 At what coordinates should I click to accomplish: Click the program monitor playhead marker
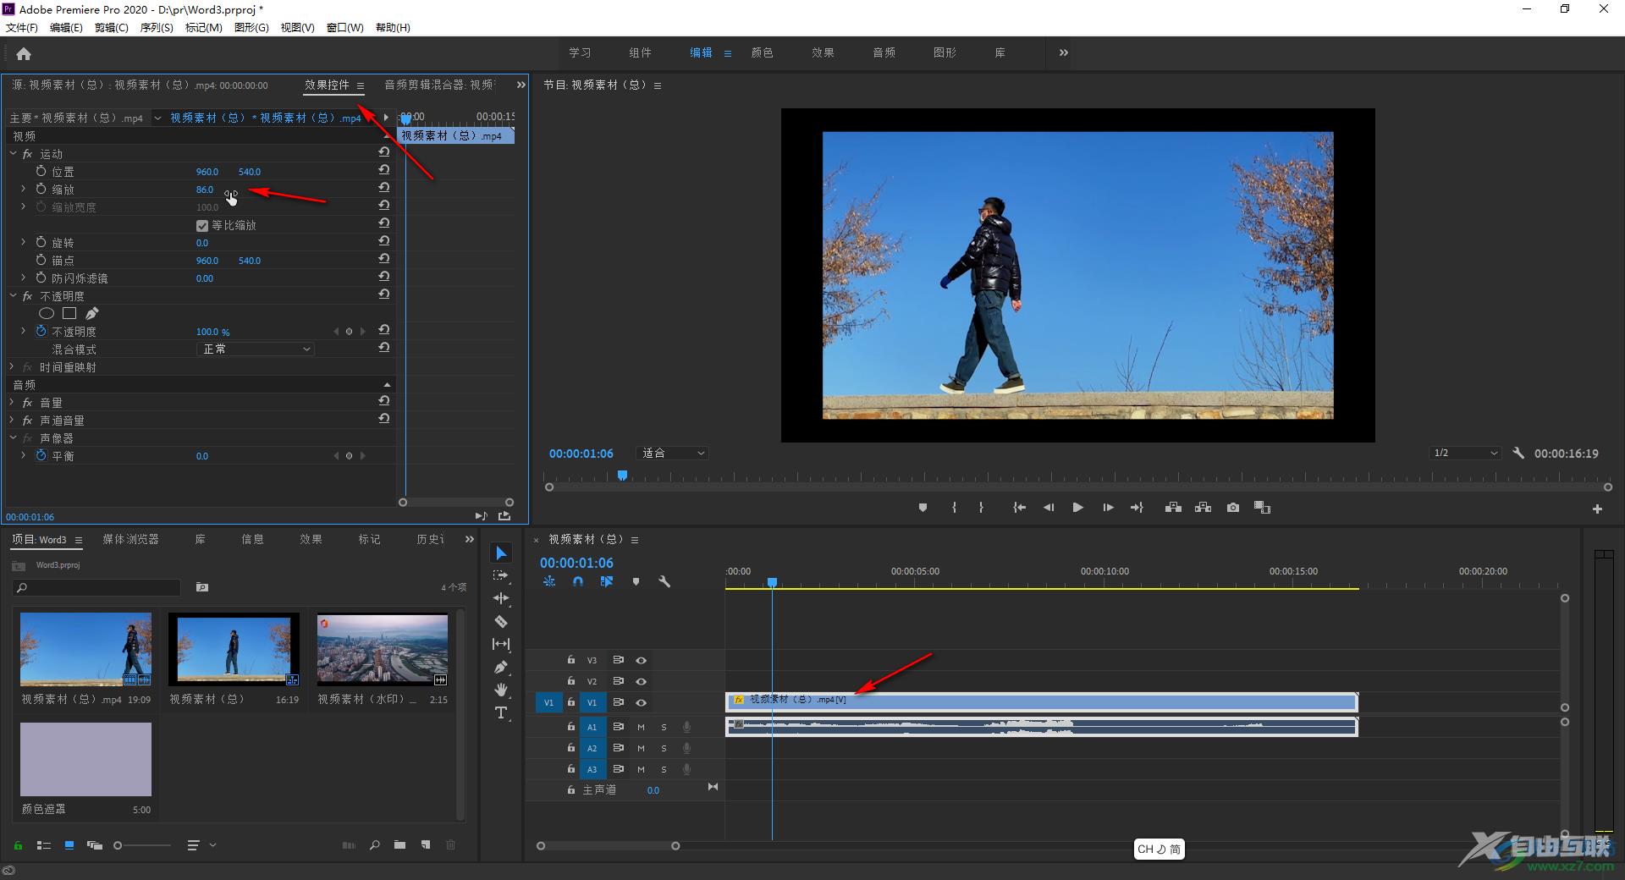[x=622, y=476]
